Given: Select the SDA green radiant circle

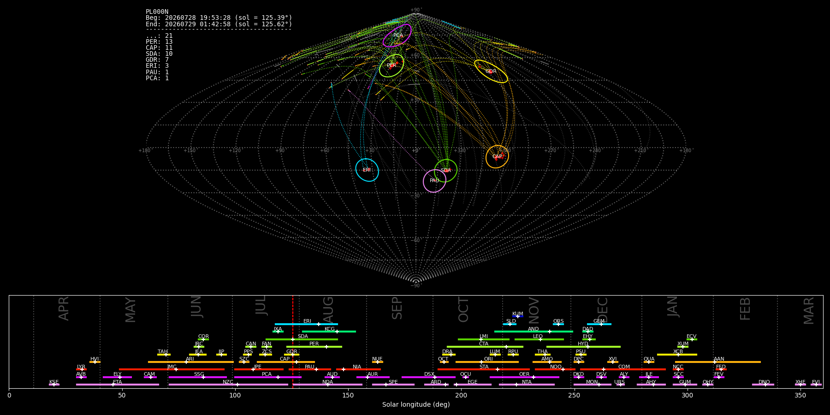Looking at the screenshot, I should (445, 171).
